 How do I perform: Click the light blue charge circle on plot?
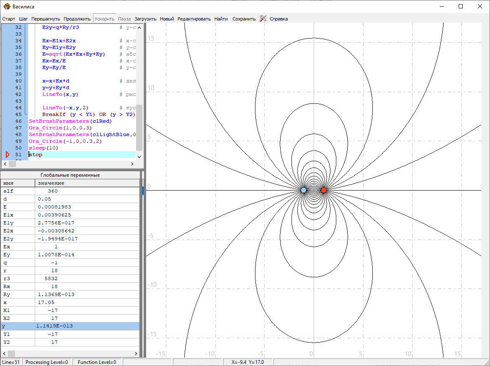coord(304,190)
